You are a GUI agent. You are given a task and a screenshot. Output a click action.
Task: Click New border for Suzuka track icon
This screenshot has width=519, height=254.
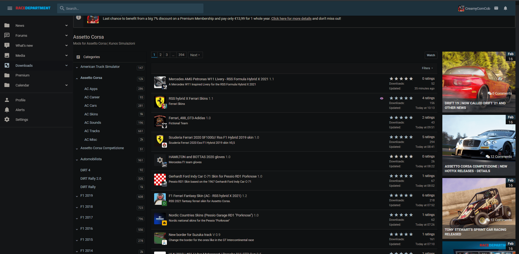160,238
